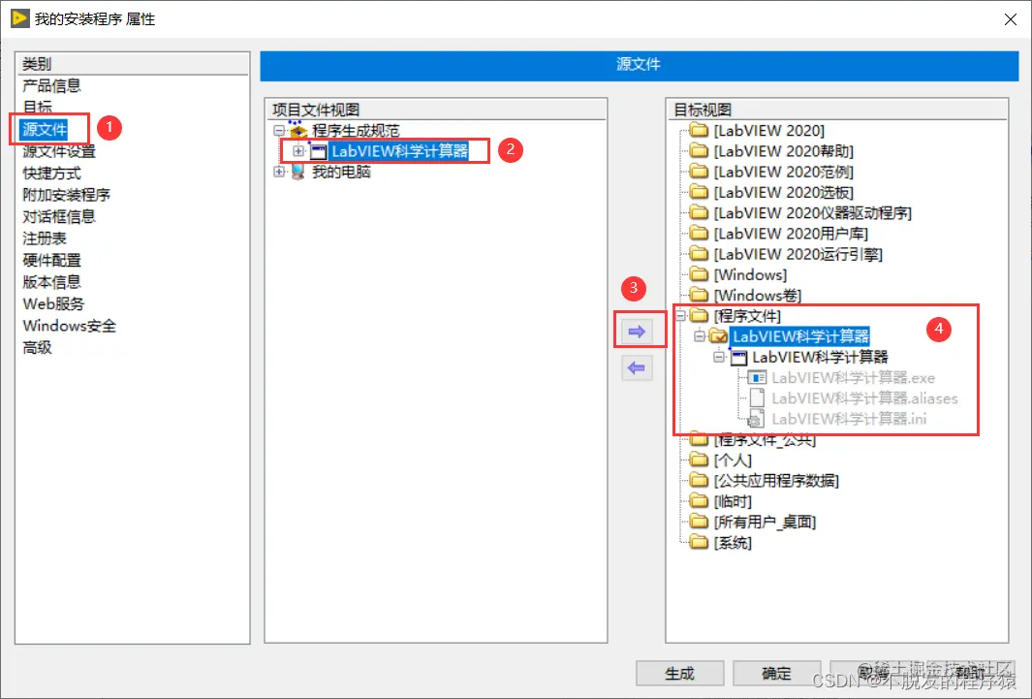Open 注册表 category
Viewport: 1032px width, 699px height.
coord(45,238)
